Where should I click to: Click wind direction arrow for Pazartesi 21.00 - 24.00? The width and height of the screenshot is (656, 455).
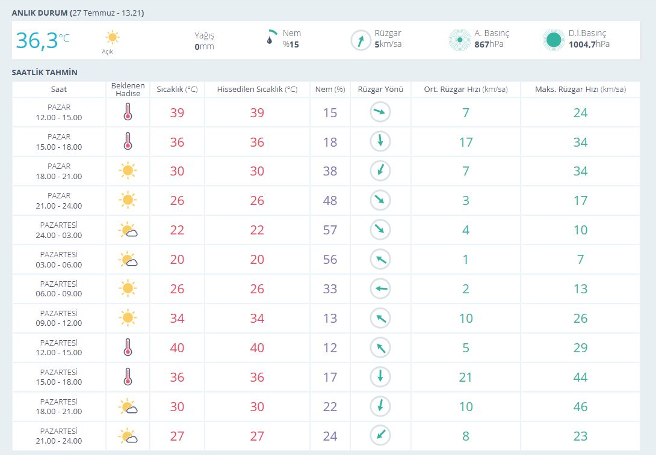[x=380, y=436]
